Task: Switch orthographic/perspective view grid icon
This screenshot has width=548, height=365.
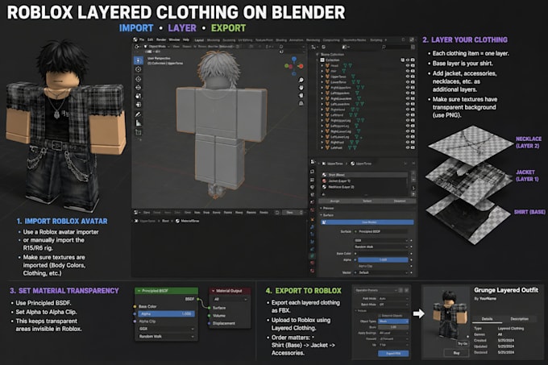Action: (301, 103)
